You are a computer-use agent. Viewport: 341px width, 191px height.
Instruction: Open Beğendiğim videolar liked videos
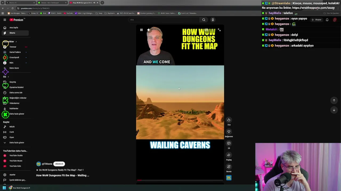click(15, 98)
